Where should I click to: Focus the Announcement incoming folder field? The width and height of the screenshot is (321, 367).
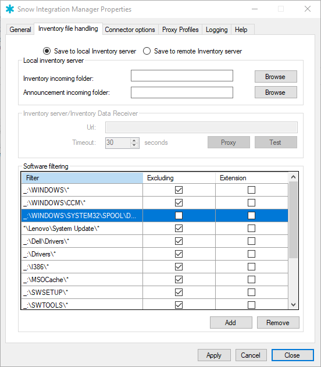182,92
